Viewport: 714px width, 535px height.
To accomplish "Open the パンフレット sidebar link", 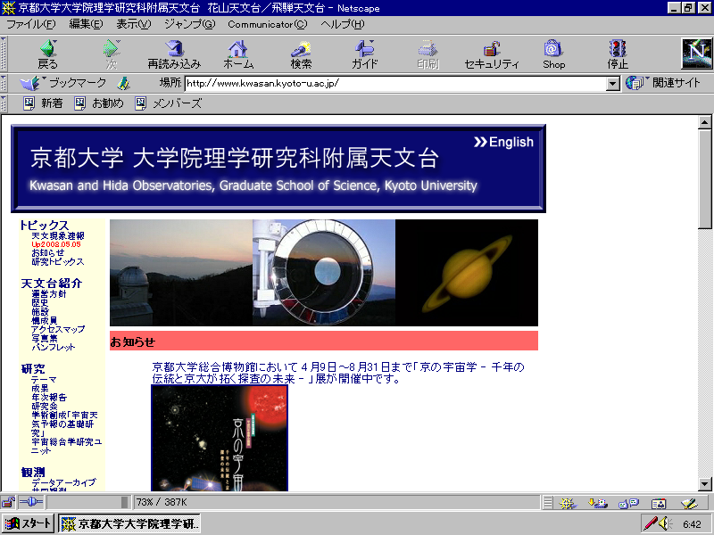I will pyautogui.click(x=54, y=347).
